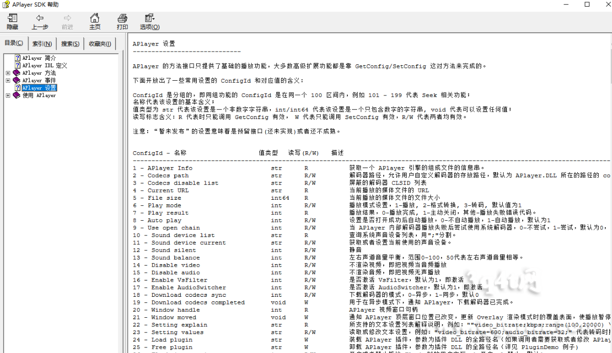The image size is (612, 353).
Task: Click the page icon beside APlayer 简介
Action: [x=17, y=58]
